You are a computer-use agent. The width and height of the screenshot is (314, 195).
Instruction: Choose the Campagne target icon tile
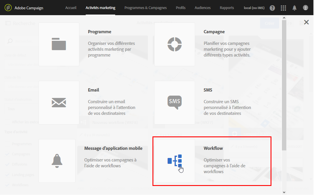coord(174,44)
